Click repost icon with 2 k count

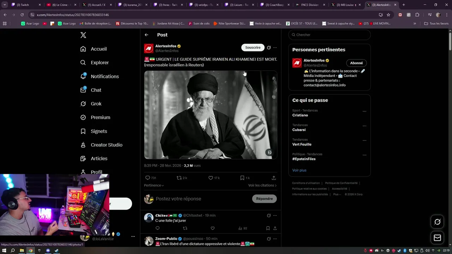(182, 178)
